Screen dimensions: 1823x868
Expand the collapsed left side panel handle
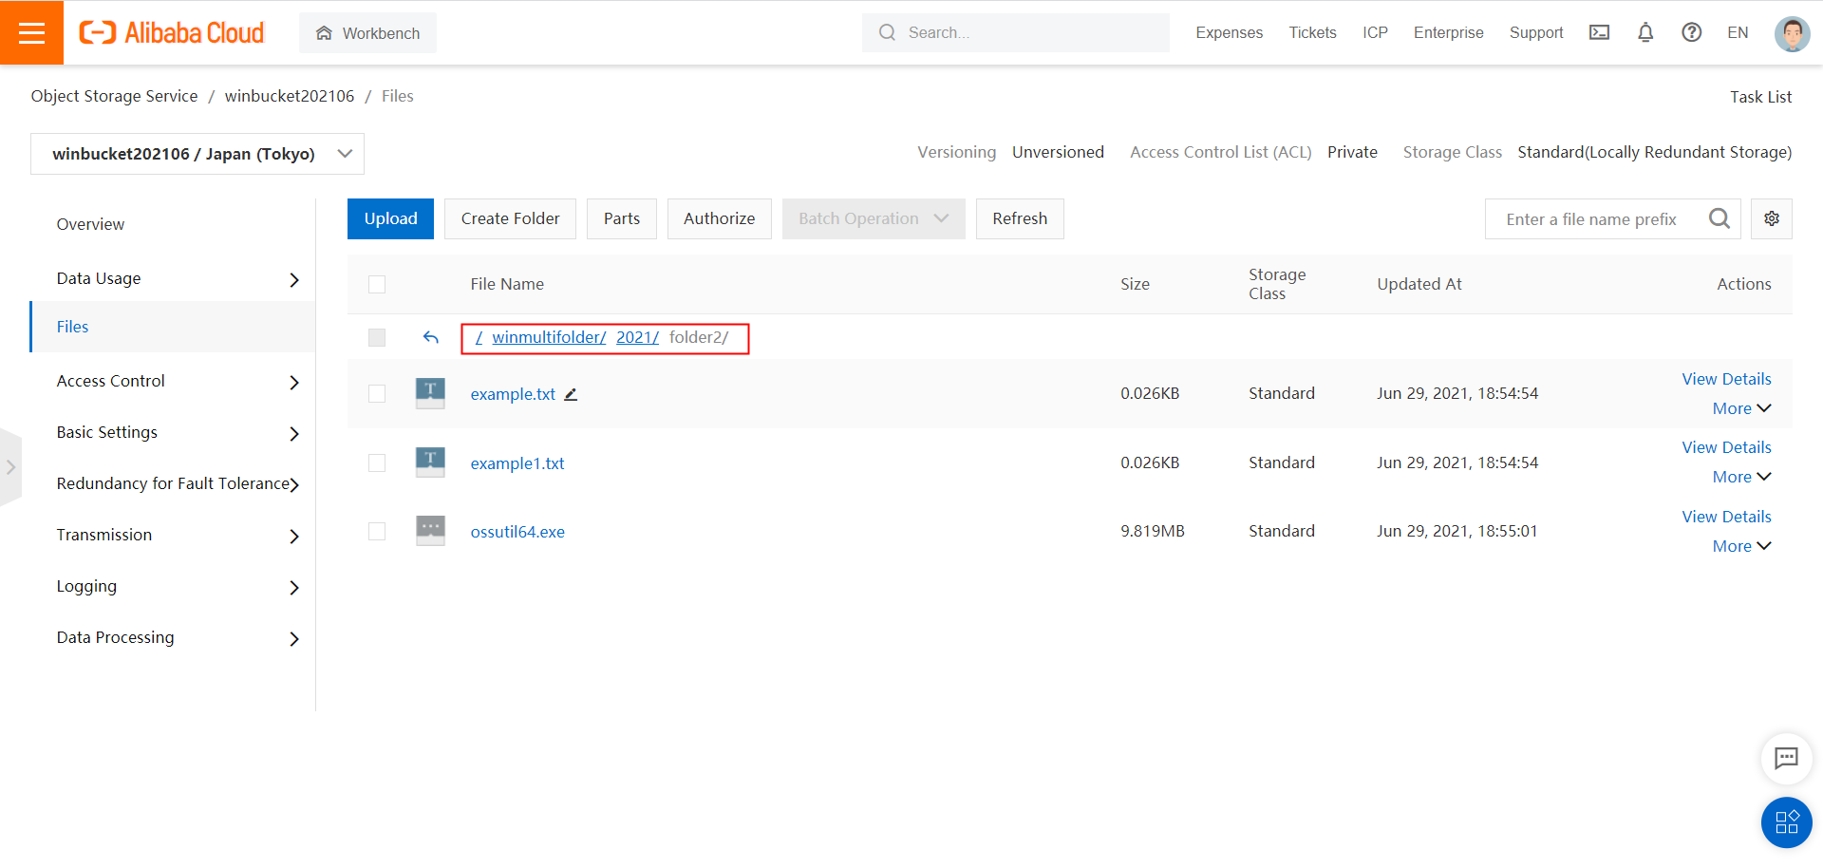[x=10, y=467]
